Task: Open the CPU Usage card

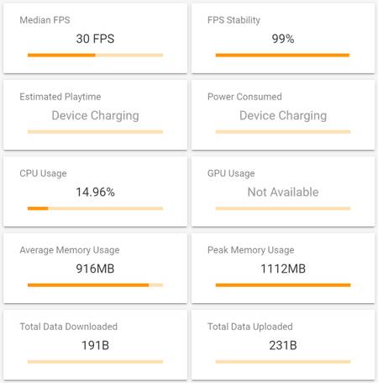Action: click(95, 192)
